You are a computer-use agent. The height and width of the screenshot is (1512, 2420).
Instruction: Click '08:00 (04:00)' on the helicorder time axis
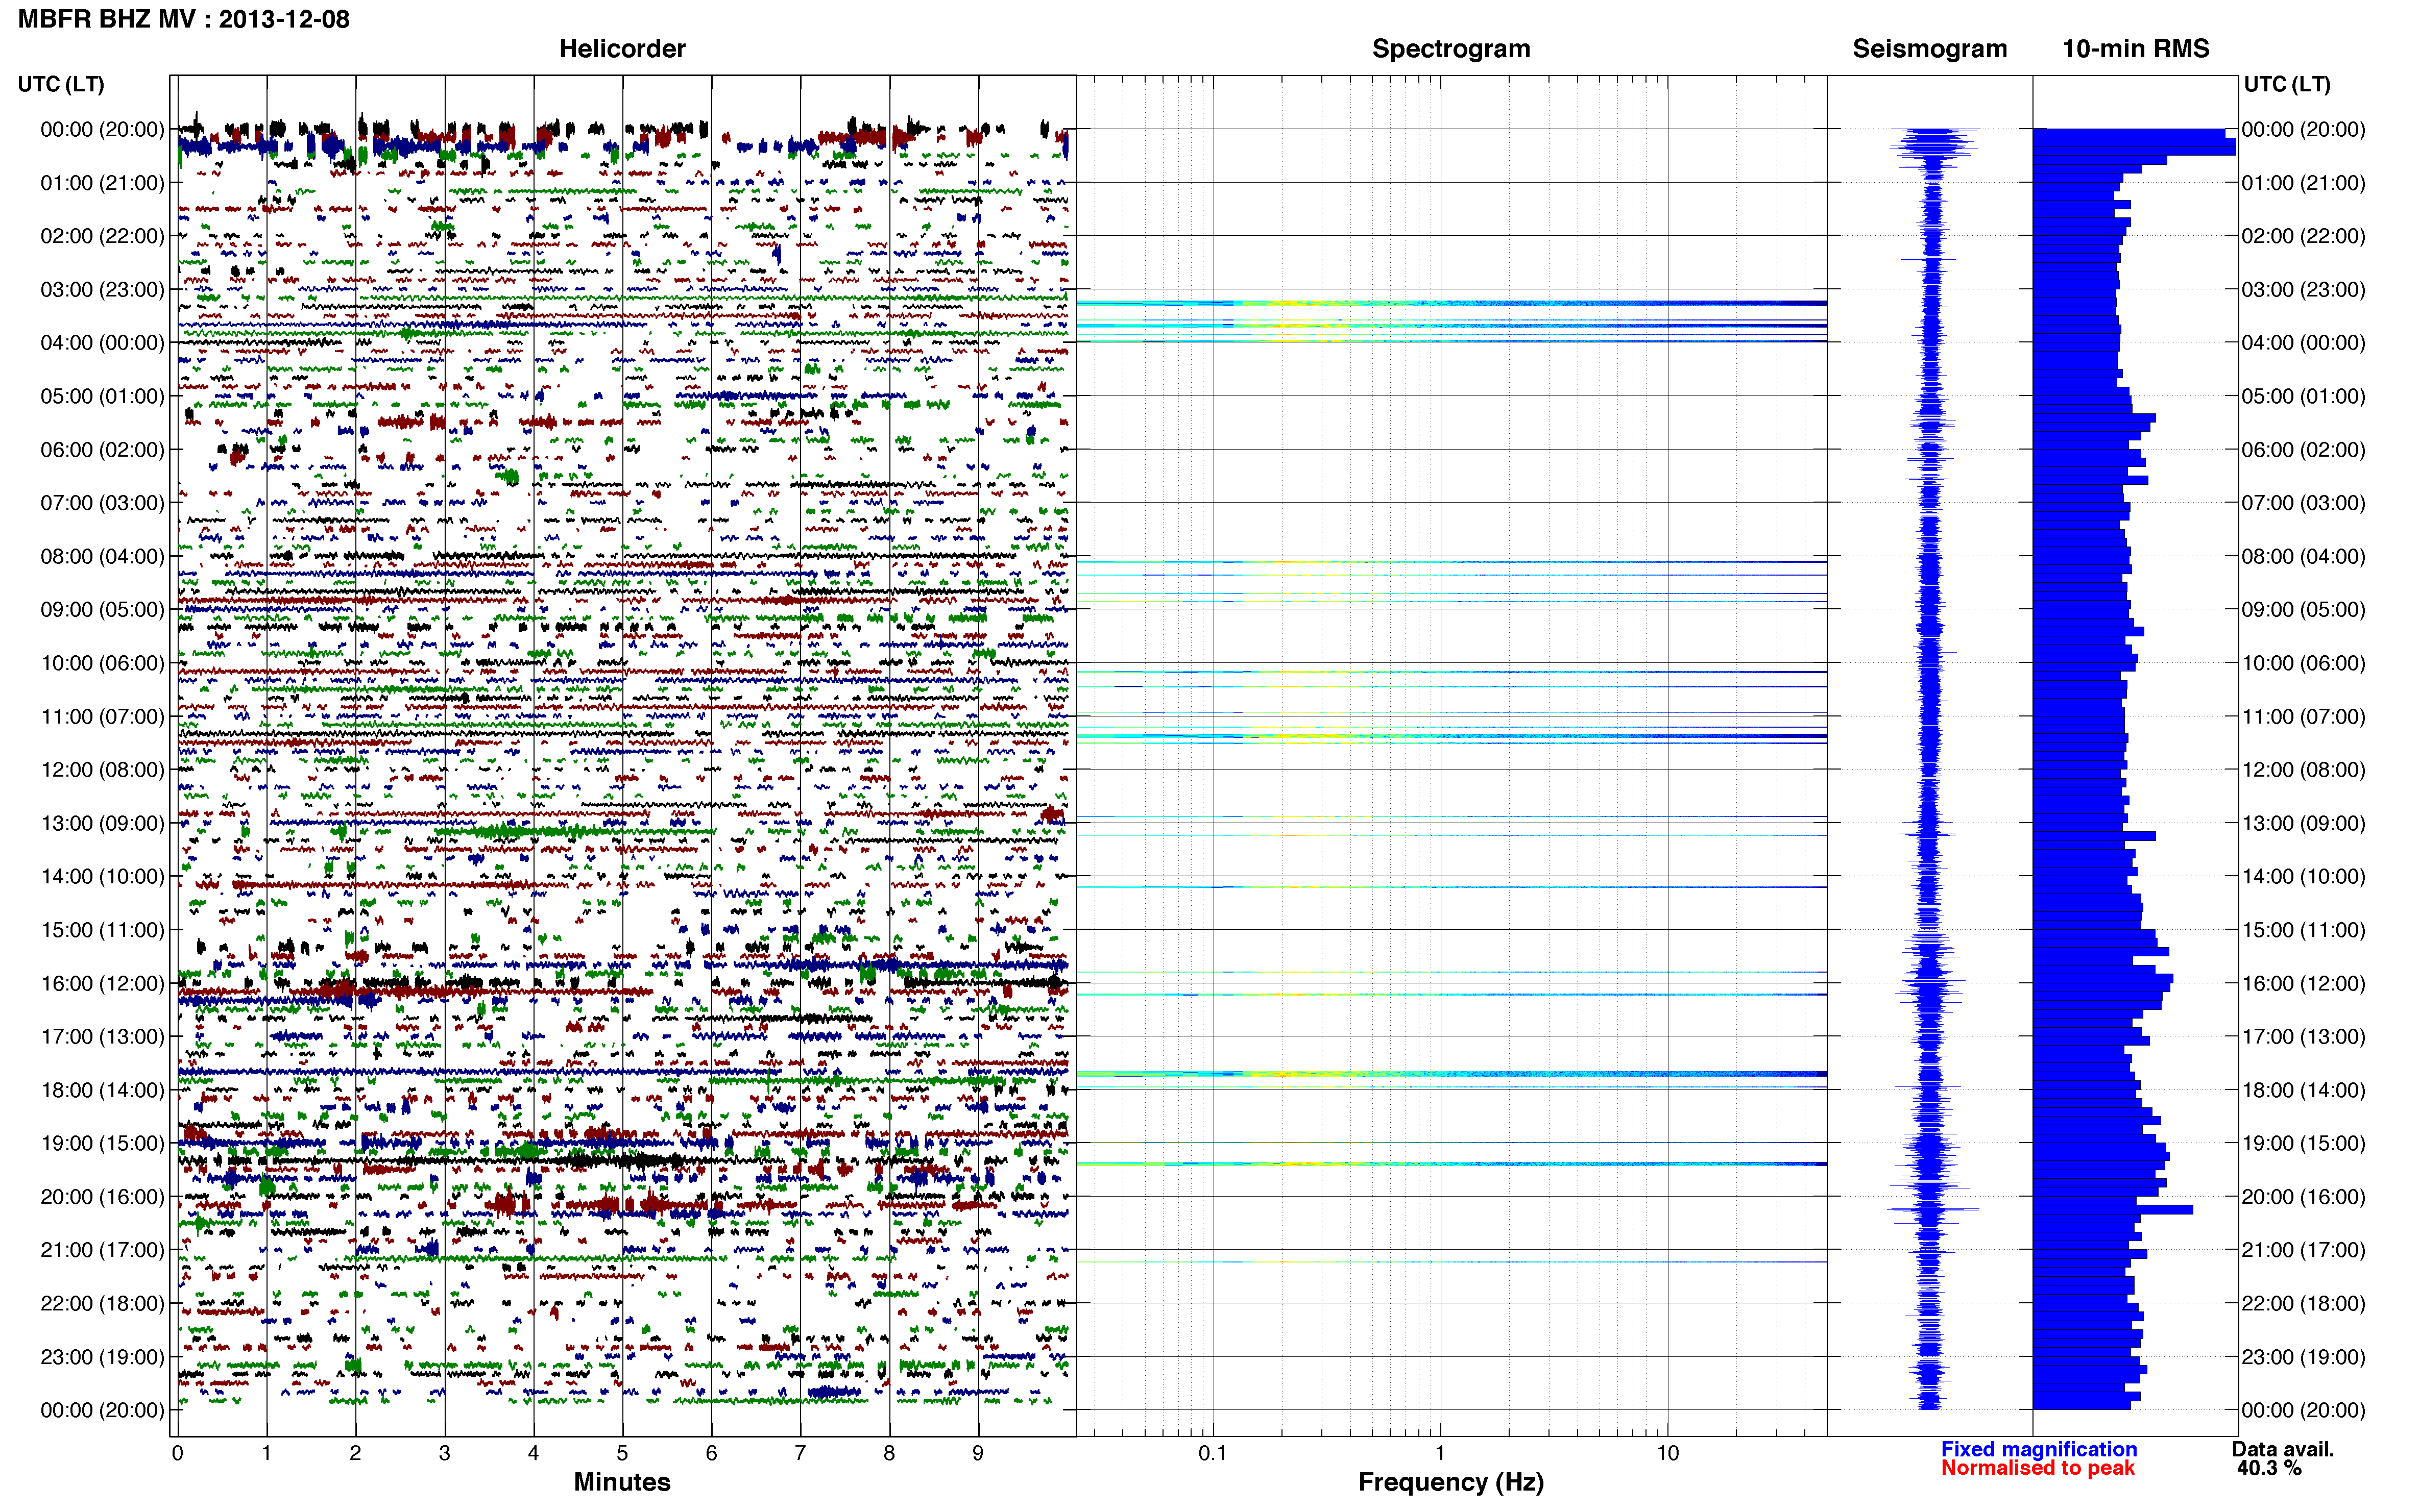(x=102, y=556)
